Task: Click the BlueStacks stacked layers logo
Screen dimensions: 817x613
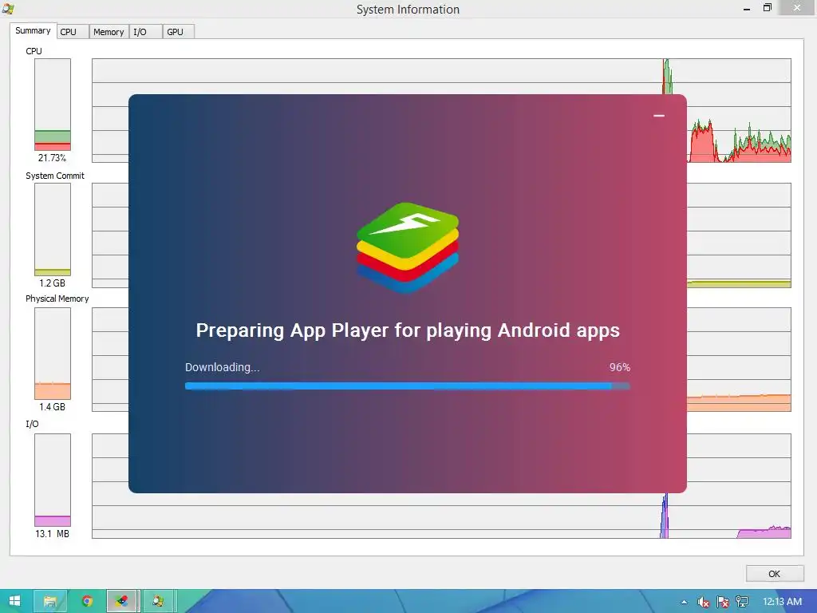Action: [x=408, y=247]
